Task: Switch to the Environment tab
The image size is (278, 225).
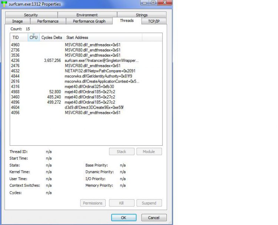Action: click(x=87, y=15)
